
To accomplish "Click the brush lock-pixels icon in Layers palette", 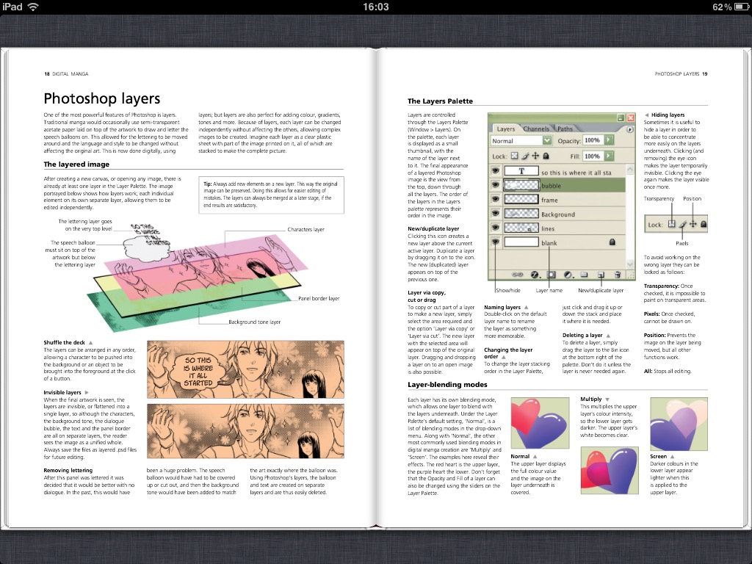I will (x=525, y=156).
